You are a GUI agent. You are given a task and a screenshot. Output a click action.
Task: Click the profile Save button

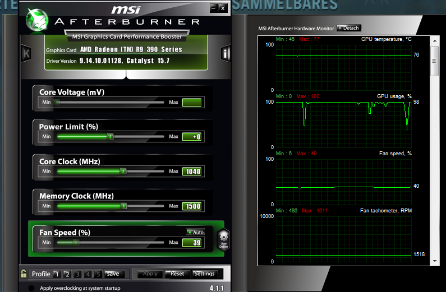click(x=114, y=274)
